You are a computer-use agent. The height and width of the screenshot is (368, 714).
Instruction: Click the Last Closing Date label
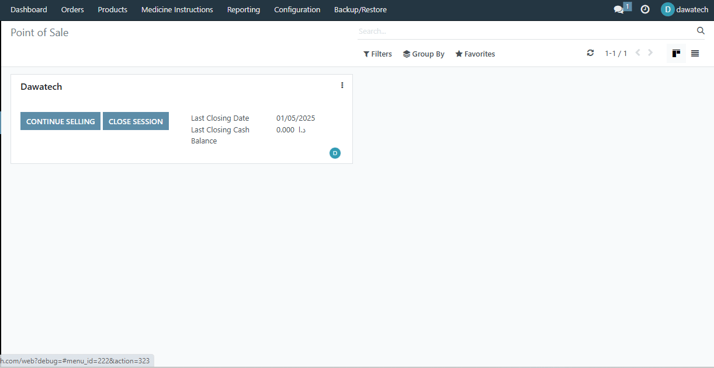tap(220, 118)
